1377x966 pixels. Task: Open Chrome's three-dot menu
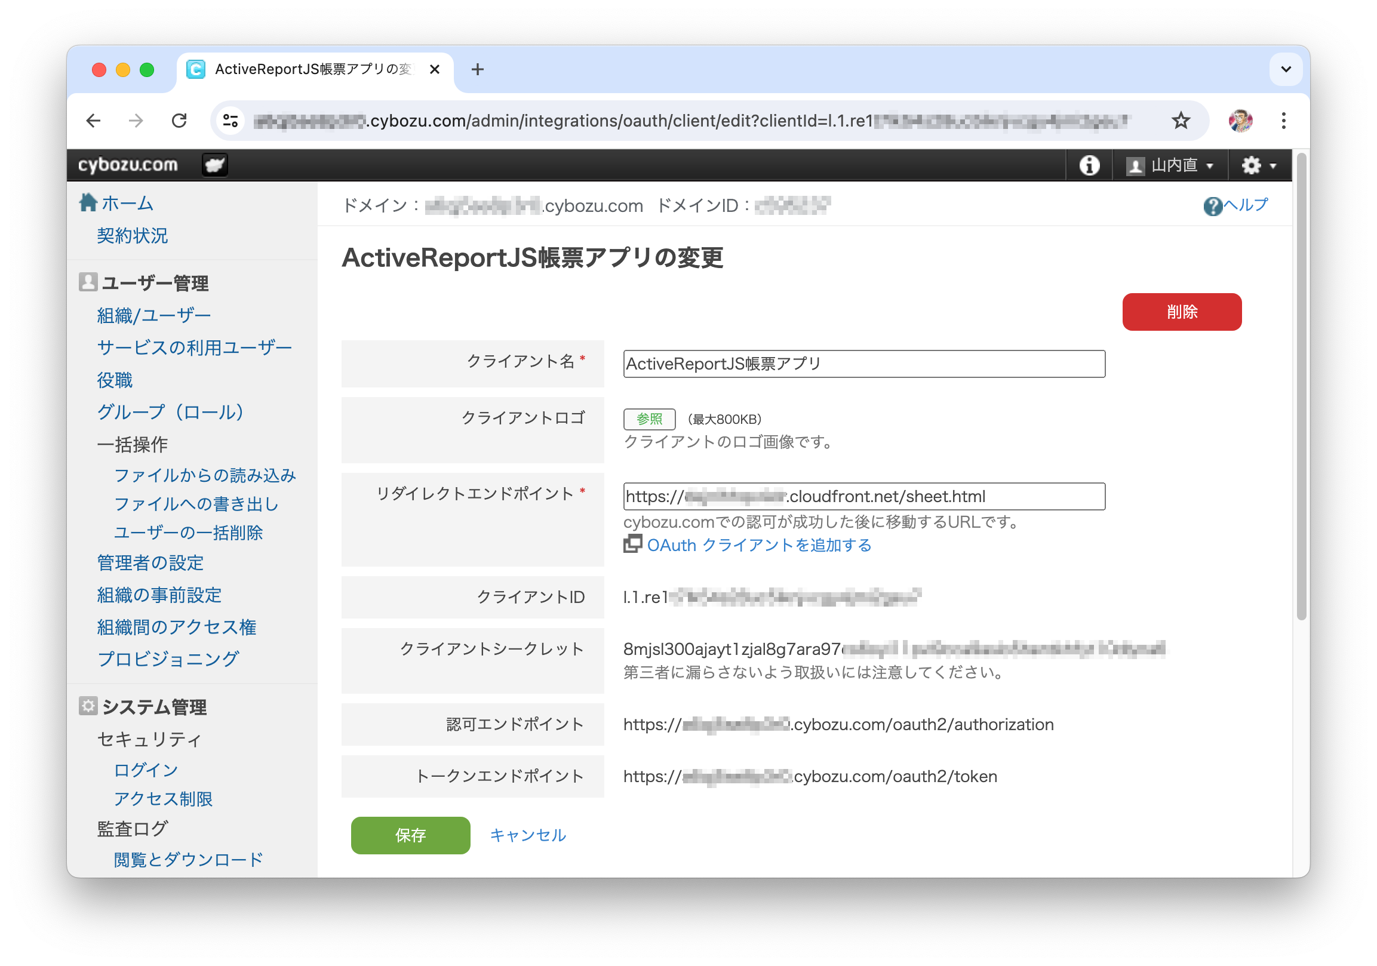point(1283,121)
